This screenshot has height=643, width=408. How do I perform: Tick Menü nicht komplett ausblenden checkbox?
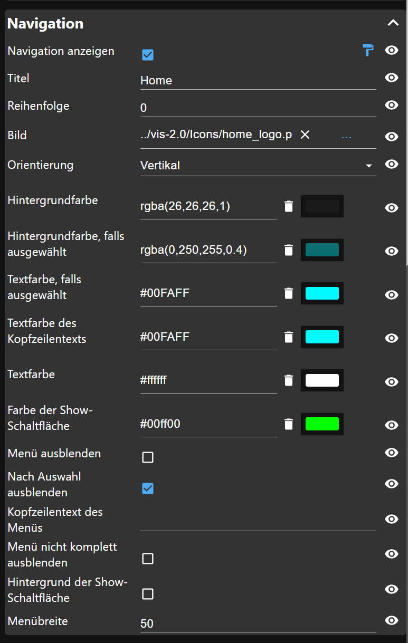148,559
